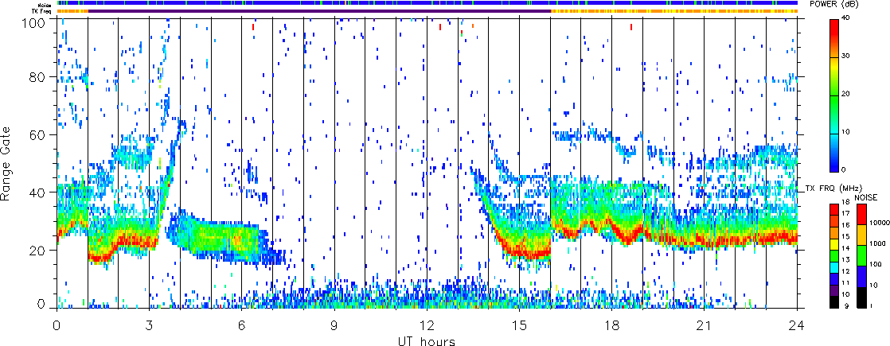Viewport: 890px width, 346px height.
Task: Click the black segment of the NOISE colorbar
Action: pyautogui.click(x=861, y=297)
